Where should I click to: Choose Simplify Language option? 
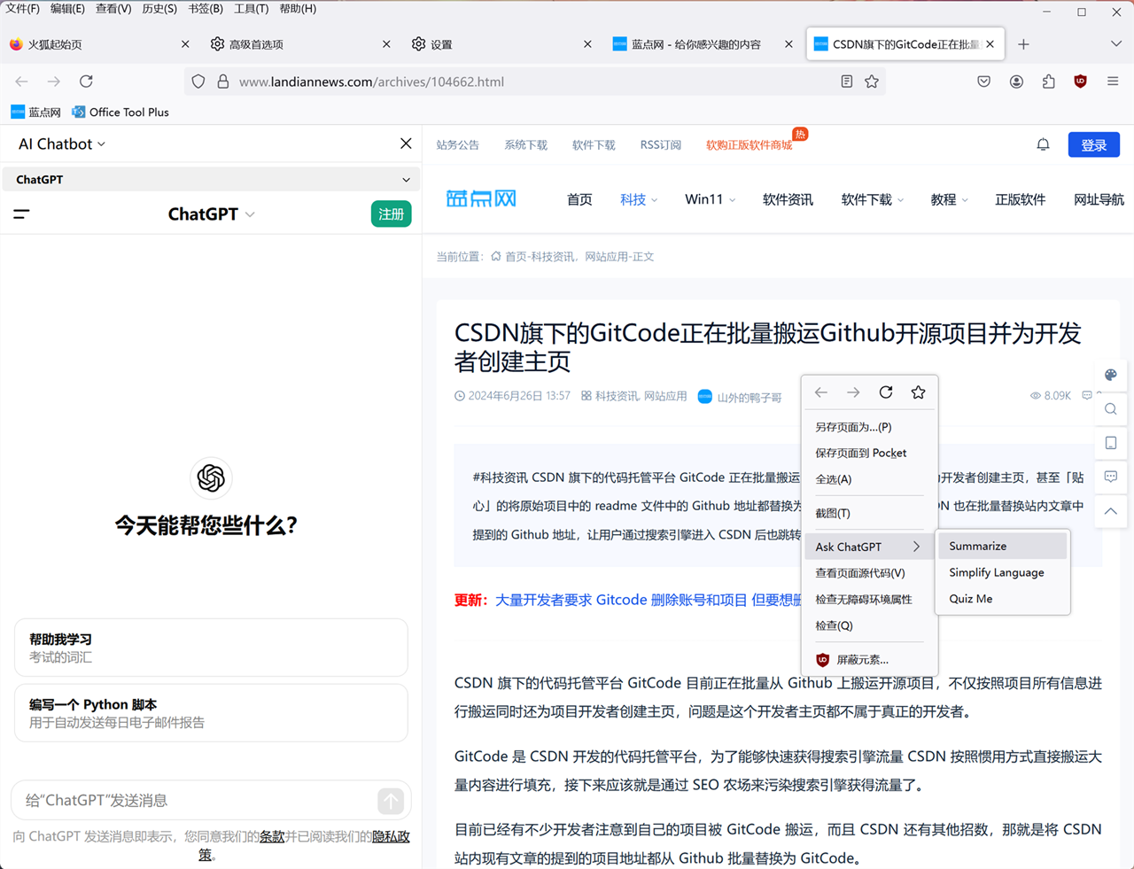click(x=1003, y=572)
